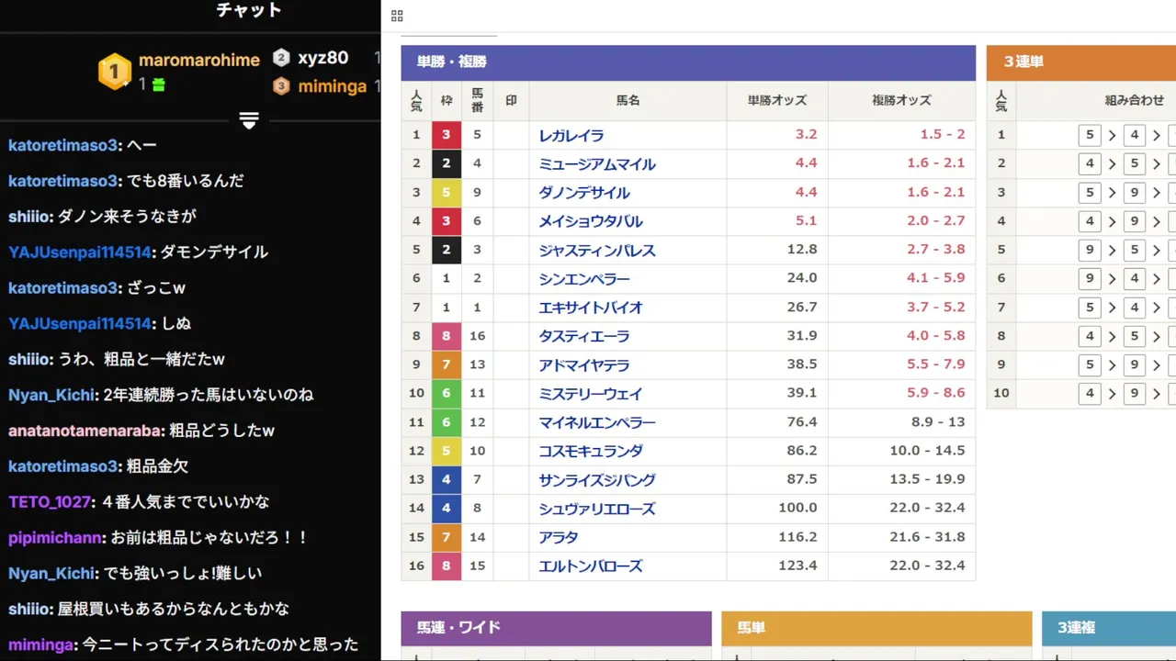Screen dimensions: 1176x661
Task: Click blue frame swatch 4 in サンライズジパング row
Action: pos(446,479)
